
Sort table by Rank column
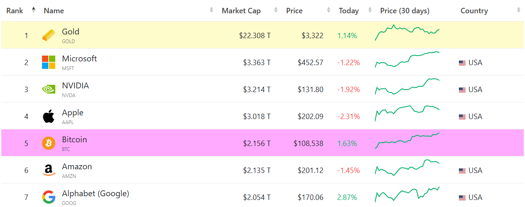pos(15,11)
